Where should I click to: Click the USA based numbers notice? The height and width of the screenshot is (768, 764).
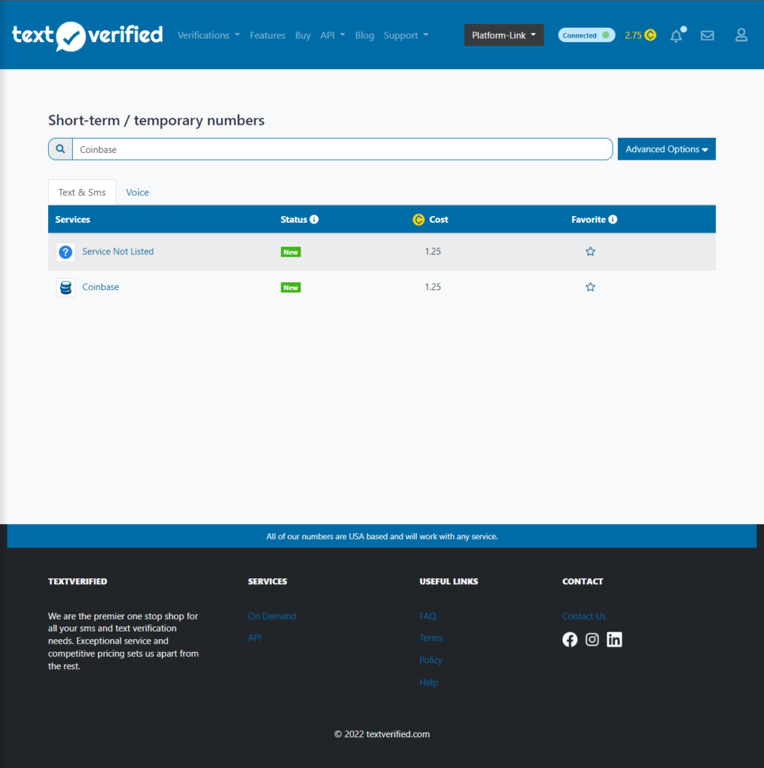382,536
